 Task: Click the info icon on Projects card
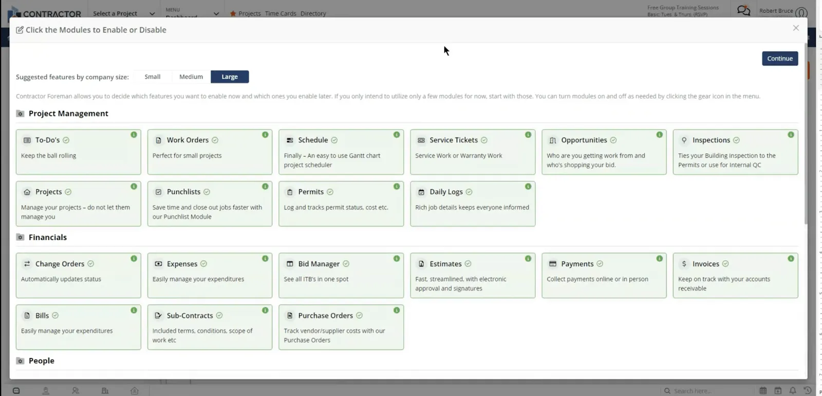134,187
